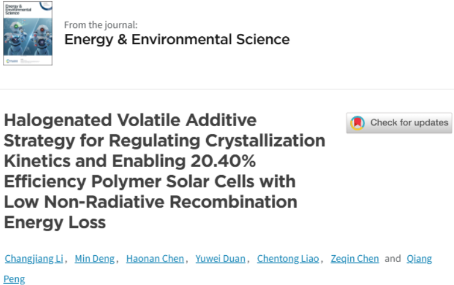Click the "20.40%" figure in the title

pos(223,161)
